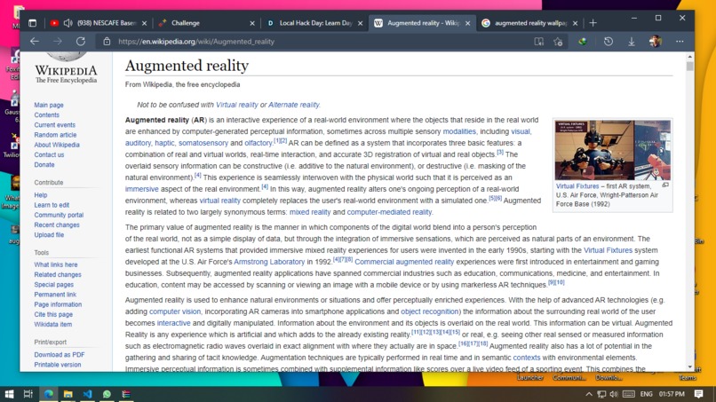716x402 pixels.
Task: Open the Virtual Fixtures thumbnail image
Action: click(612, 150)
